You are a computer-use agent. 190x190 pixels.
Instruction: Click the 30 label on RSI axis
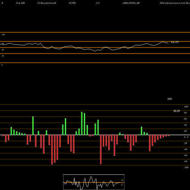3,56
